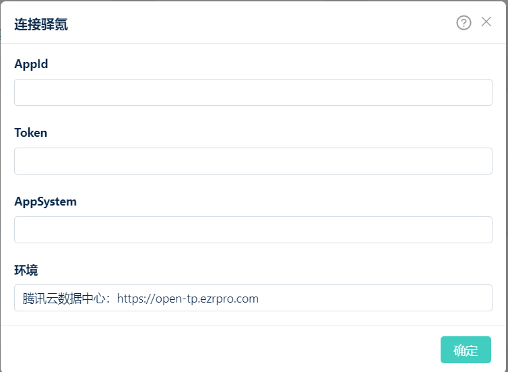The height and width of the screenshot is (372, 508).
Task: Select the AppSystem input field
Action: tap(253, 230)
